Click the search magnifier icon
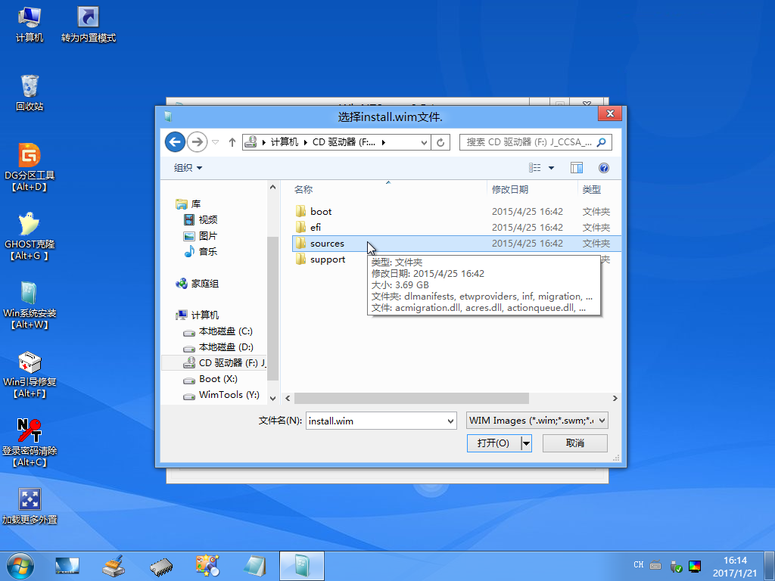 pos(602,142)
